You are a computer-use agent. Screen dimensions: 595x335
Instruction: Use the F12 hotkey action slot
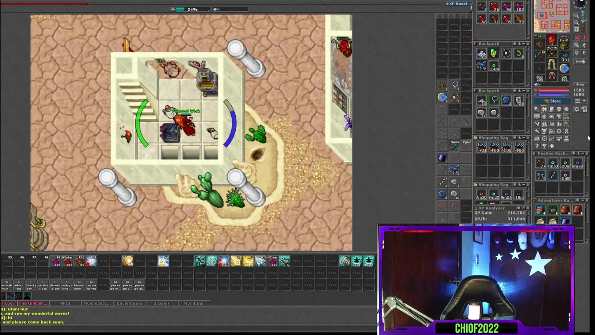(x=91, y=261)
